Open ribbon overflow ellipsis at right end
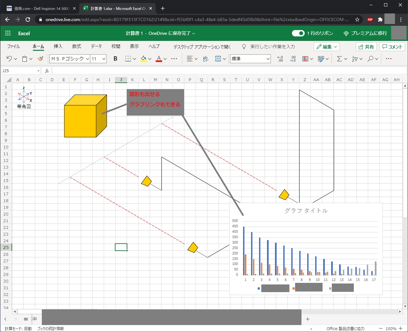Image resolution: width=408 pixels, height=332 pixels. click(389, 59)
